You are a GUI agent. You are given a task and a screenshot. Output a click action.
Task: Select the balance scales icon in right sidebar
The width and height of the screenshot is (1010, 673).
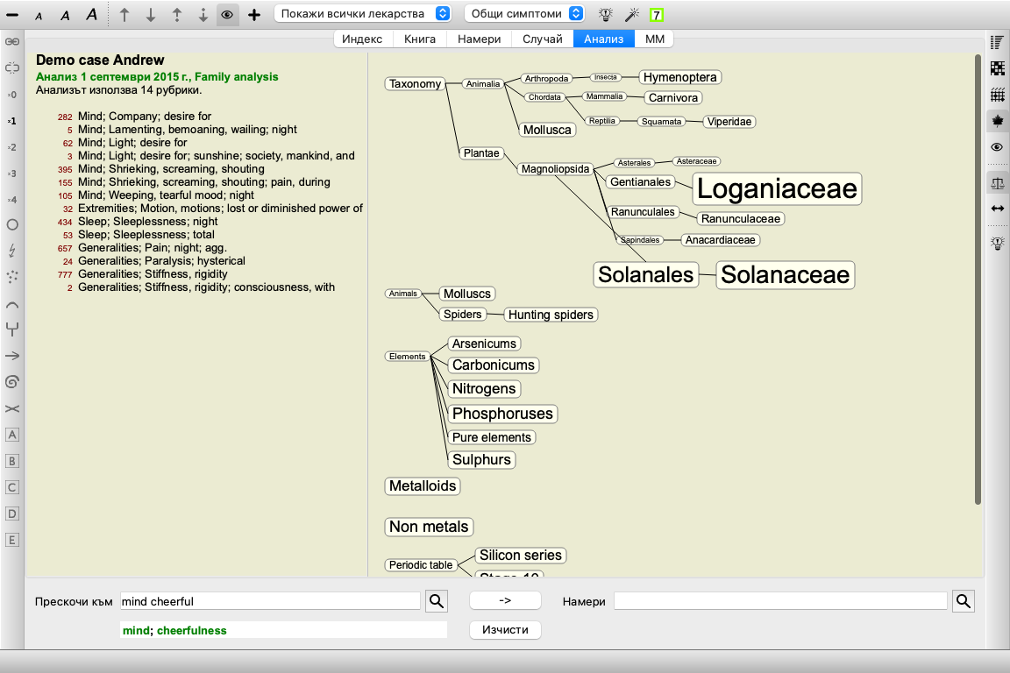(x=997, y=182)
